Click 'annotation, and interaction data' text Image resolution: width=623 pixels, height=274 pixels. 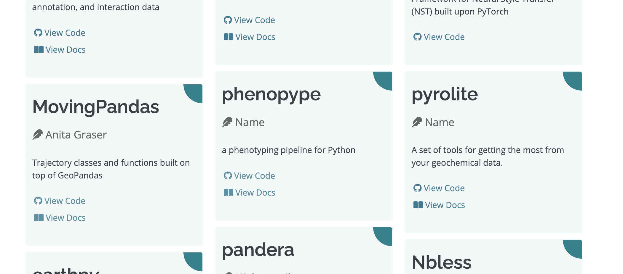[x=96, y=7]
